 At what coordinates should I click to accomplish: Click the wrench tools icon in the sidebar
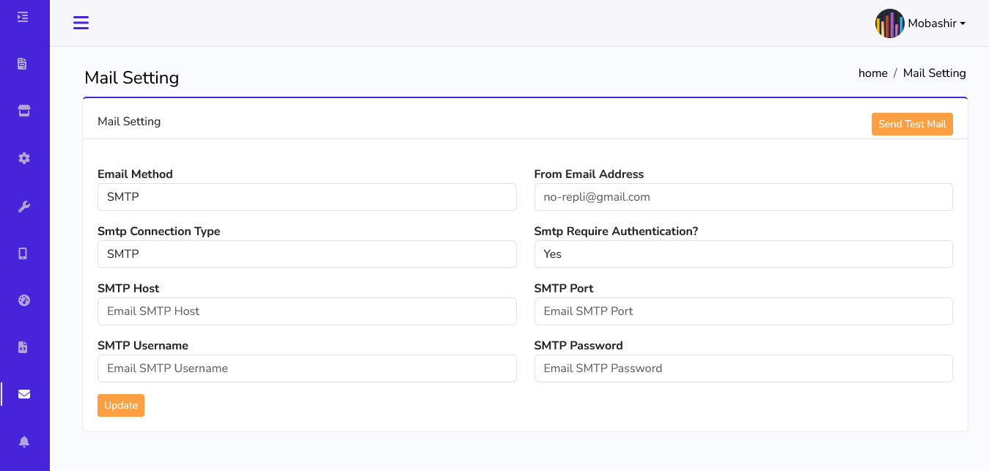click(x=23, y=206)
